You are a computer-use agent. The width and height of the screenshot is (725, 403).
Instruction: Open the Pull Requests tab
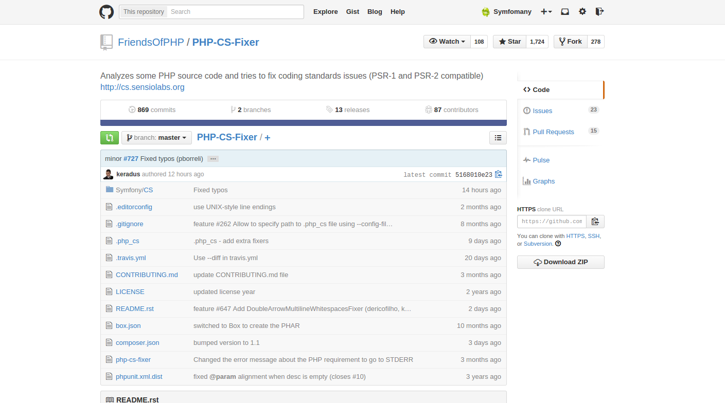point(553,132)
